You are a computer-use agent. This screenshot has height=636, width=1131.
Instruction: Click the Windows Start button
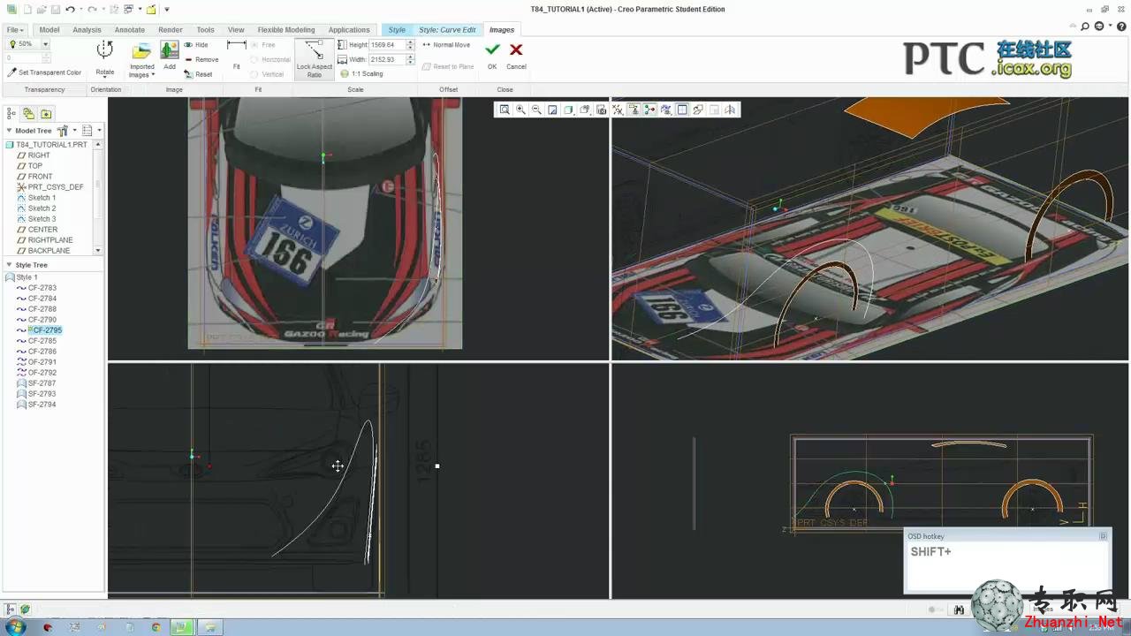(15, 626)
